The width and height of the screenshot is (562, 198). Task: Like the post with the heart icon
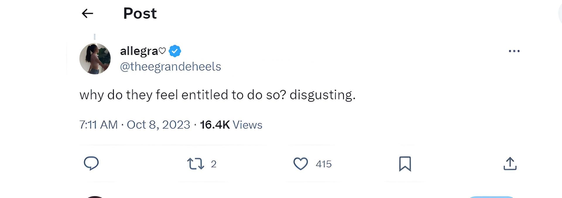click(301, 164)
